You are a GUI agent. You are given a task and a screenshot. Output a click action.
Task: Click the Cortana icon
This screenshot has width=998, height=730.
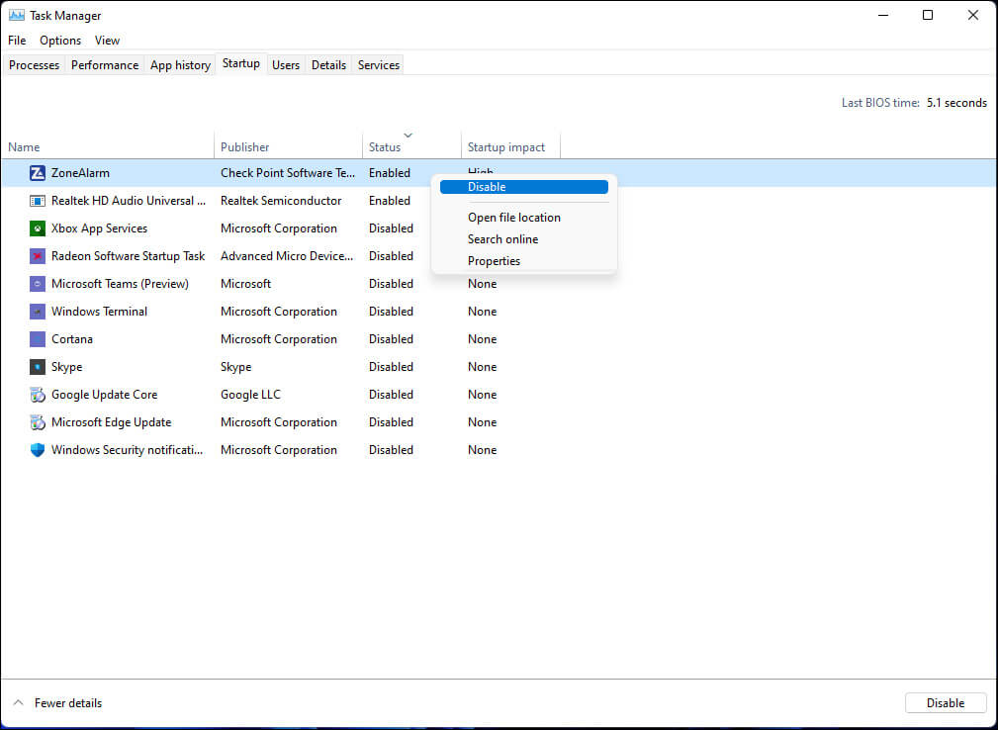pos(38,339)
